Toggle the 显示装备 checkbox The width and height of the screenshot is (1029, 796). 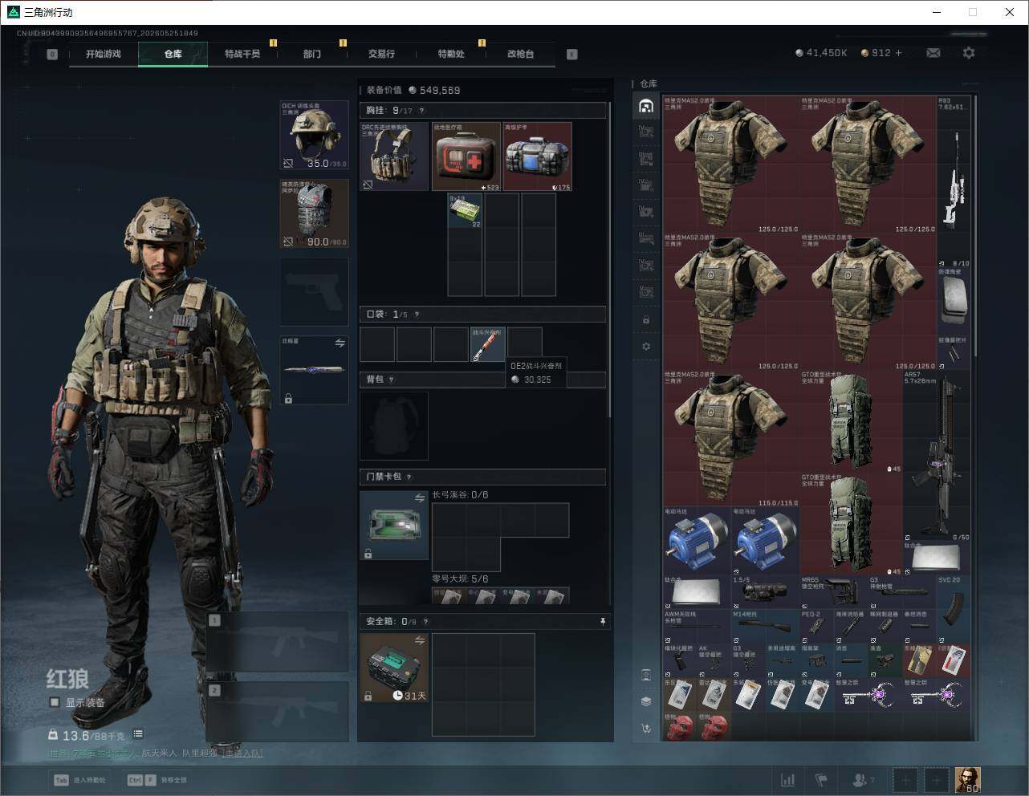pyautogui.click(x=55, y=703)
